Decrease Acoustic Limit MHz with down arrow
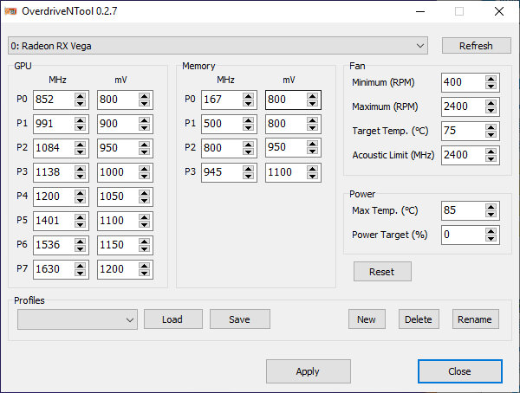 [491, 158]
